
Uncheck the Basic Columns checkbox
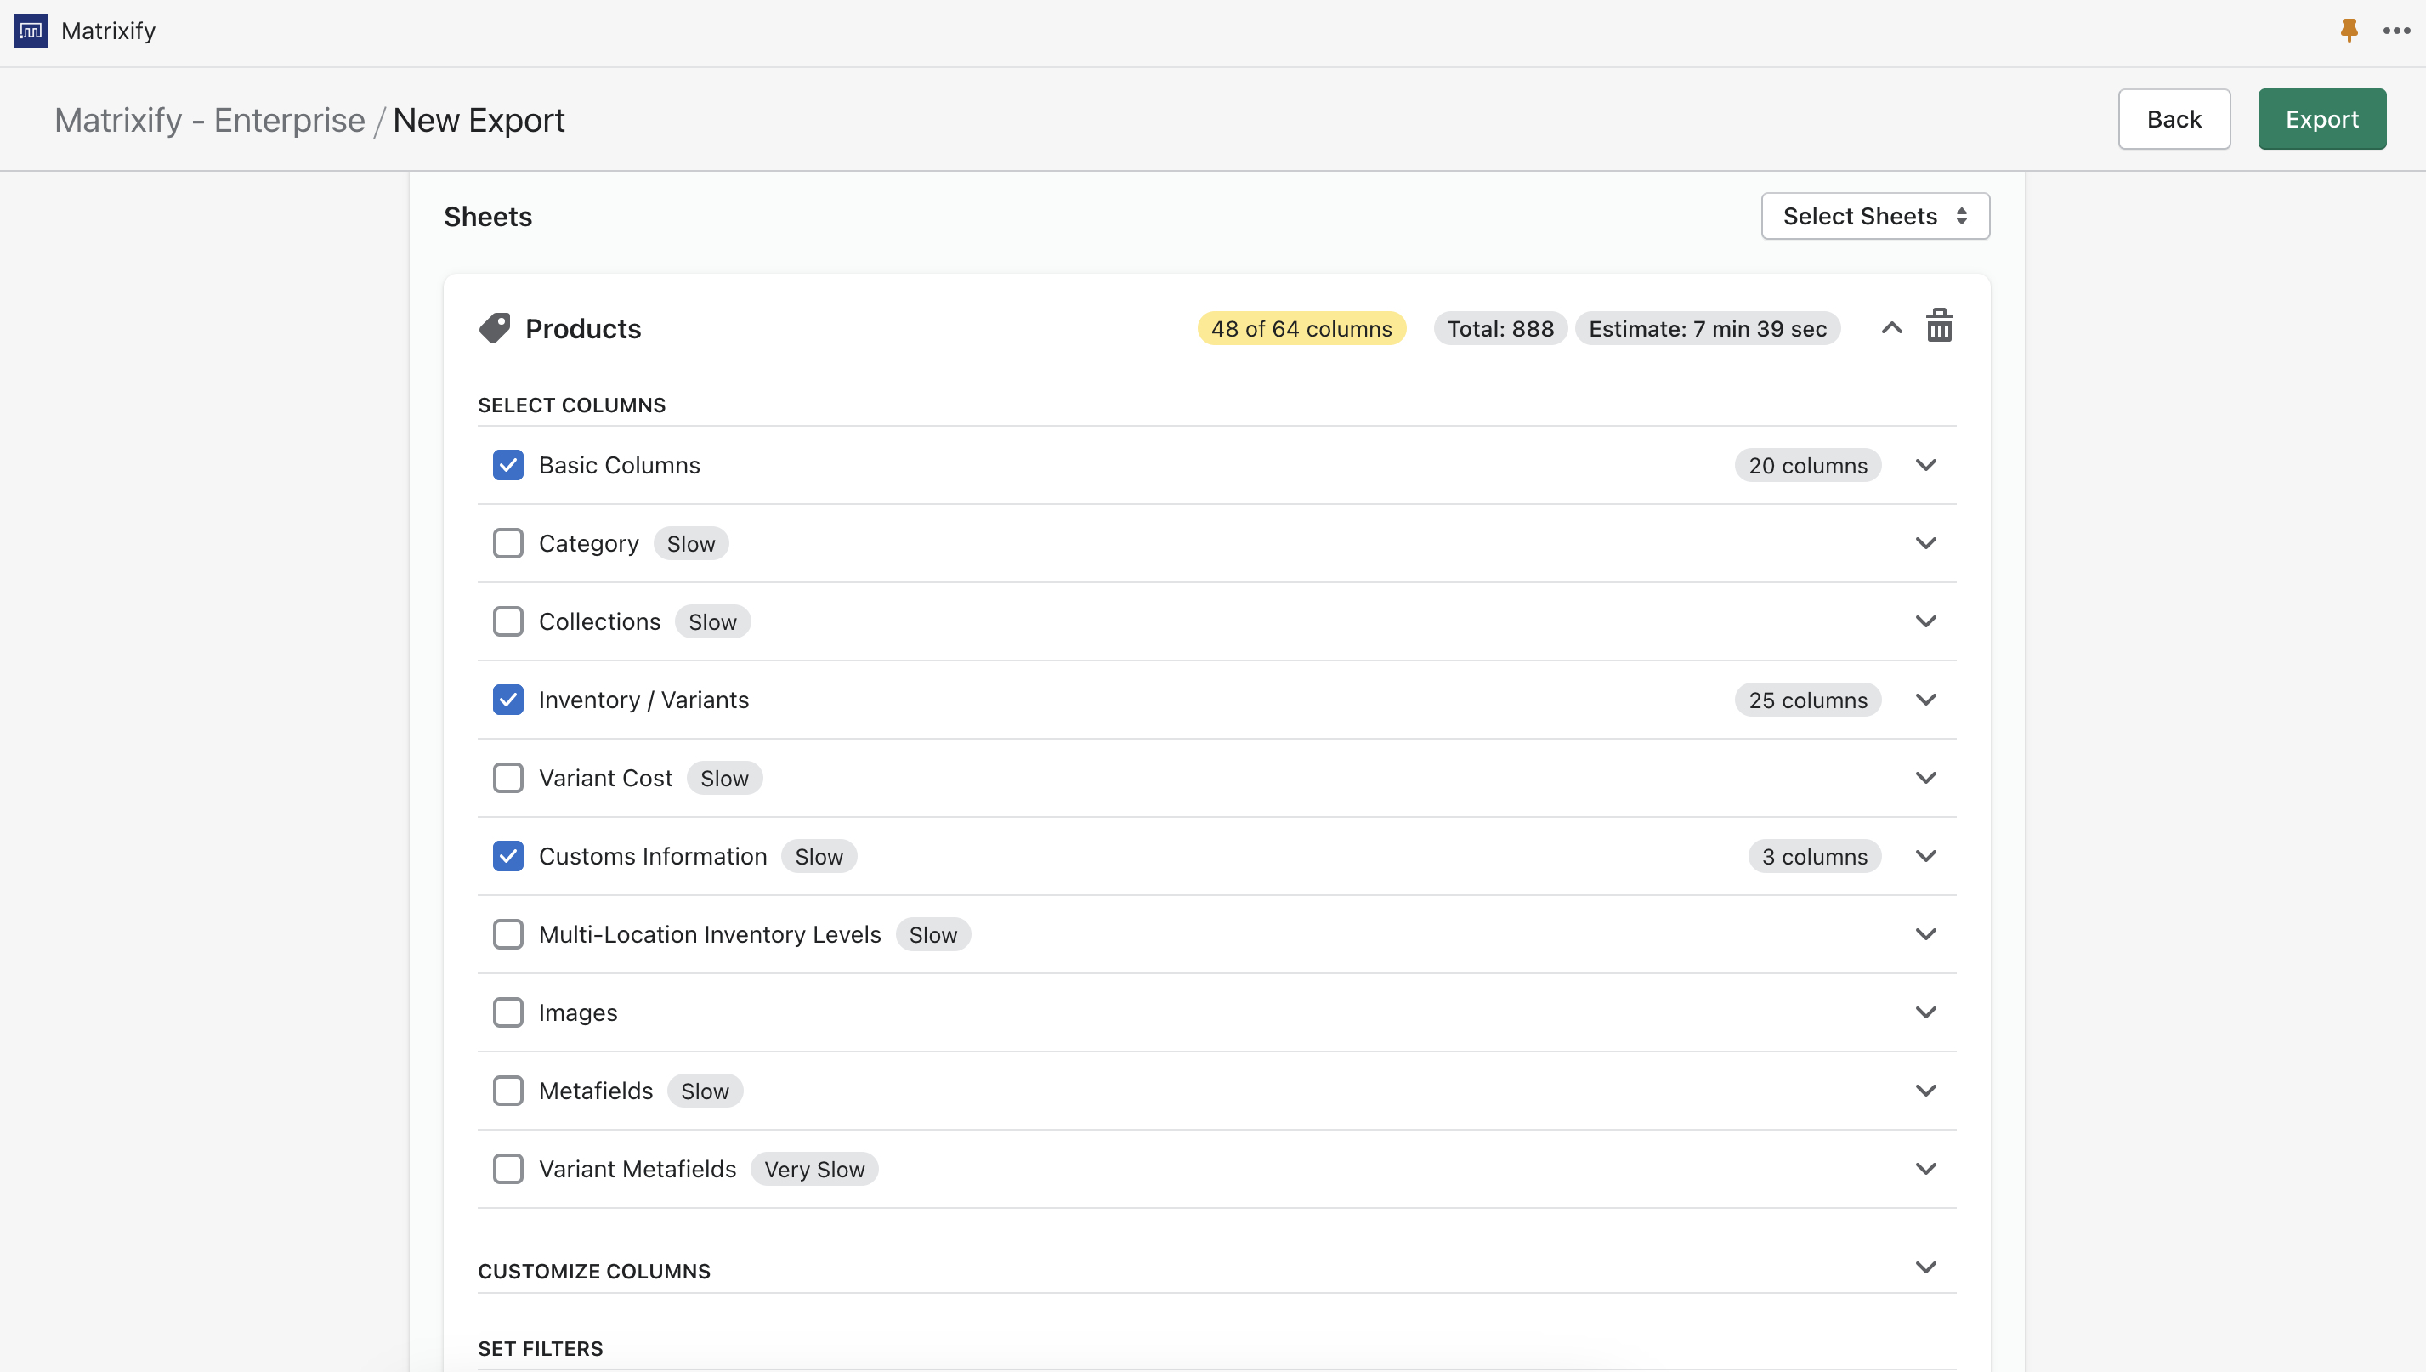(507, 466)
